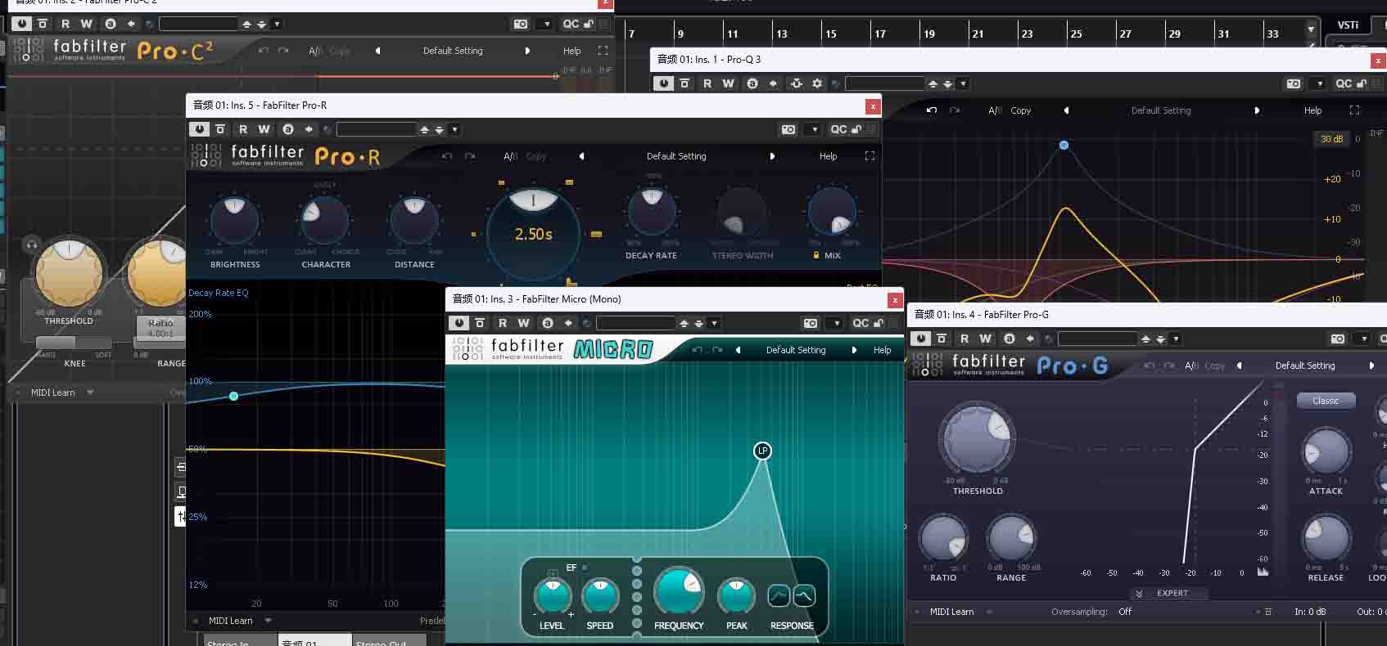Click the 2.50s decay time display

[533, 234]
